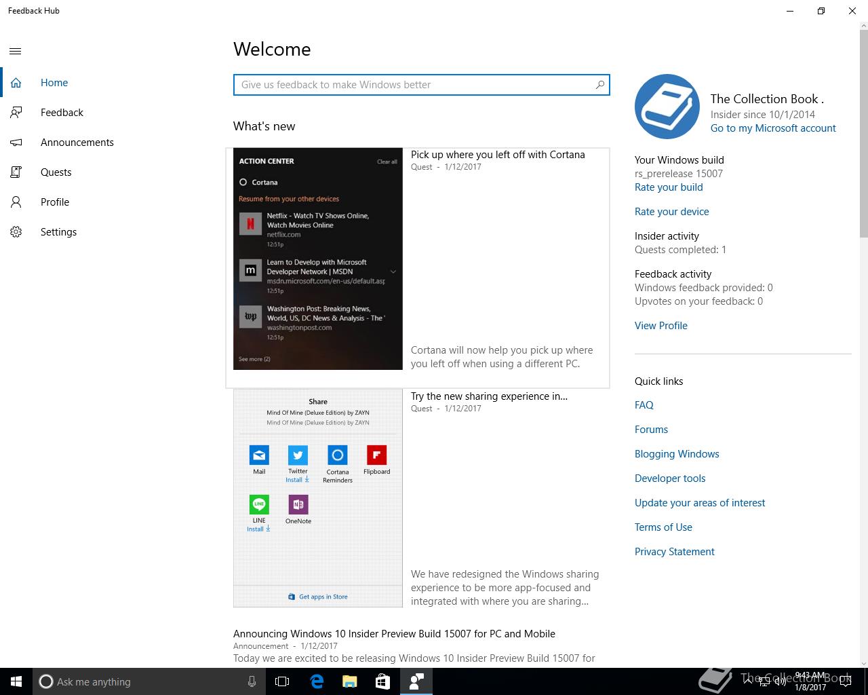
Task: Open the FAQ quick link
Action: click(644, 405)
